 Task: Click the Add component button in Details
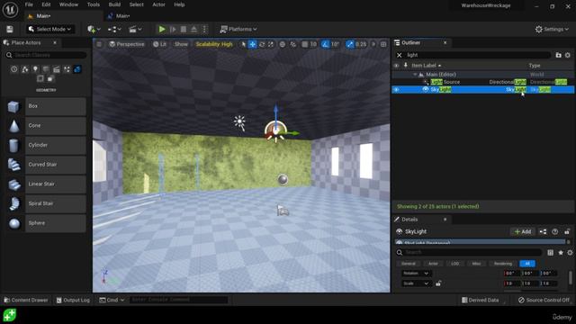coord(522,232)
